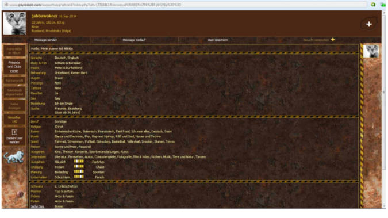The image size is (388, 218).
Task: Click the yellow star icon beside Besuch versprechen
Action: [x=333, y=40]
